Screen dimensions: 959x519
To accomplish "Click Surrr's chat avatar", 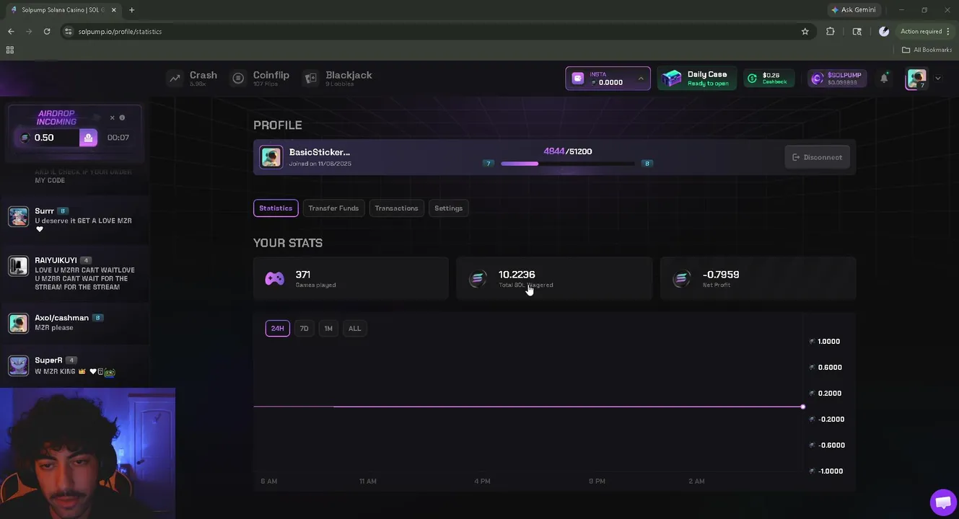I will click(18, 216).
